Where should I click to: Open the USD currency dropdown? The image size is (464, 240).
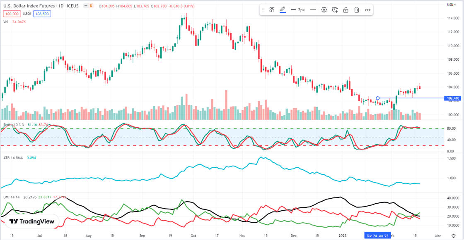point(451,5)
